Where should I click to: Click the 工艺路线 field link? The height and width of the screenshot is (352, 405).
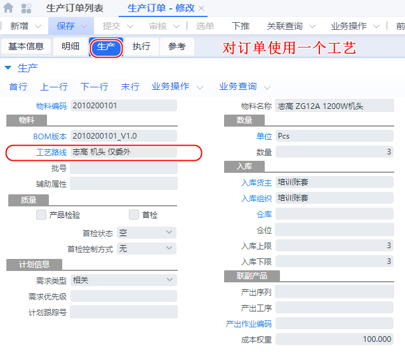(x=51, y=153)
